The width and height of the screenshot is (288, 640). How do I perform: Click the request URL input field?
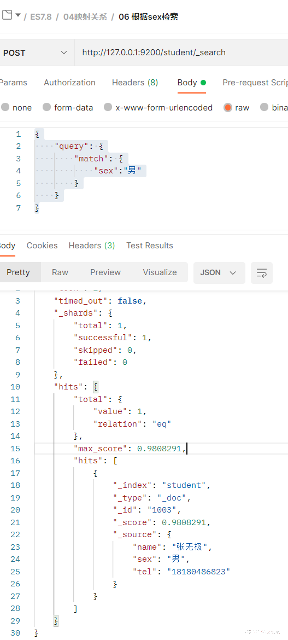(181, 53)
